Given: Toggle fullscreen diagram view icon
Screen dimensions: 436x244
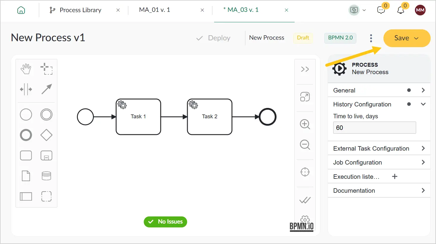Looking at the screenshot, I should [305, 97].
